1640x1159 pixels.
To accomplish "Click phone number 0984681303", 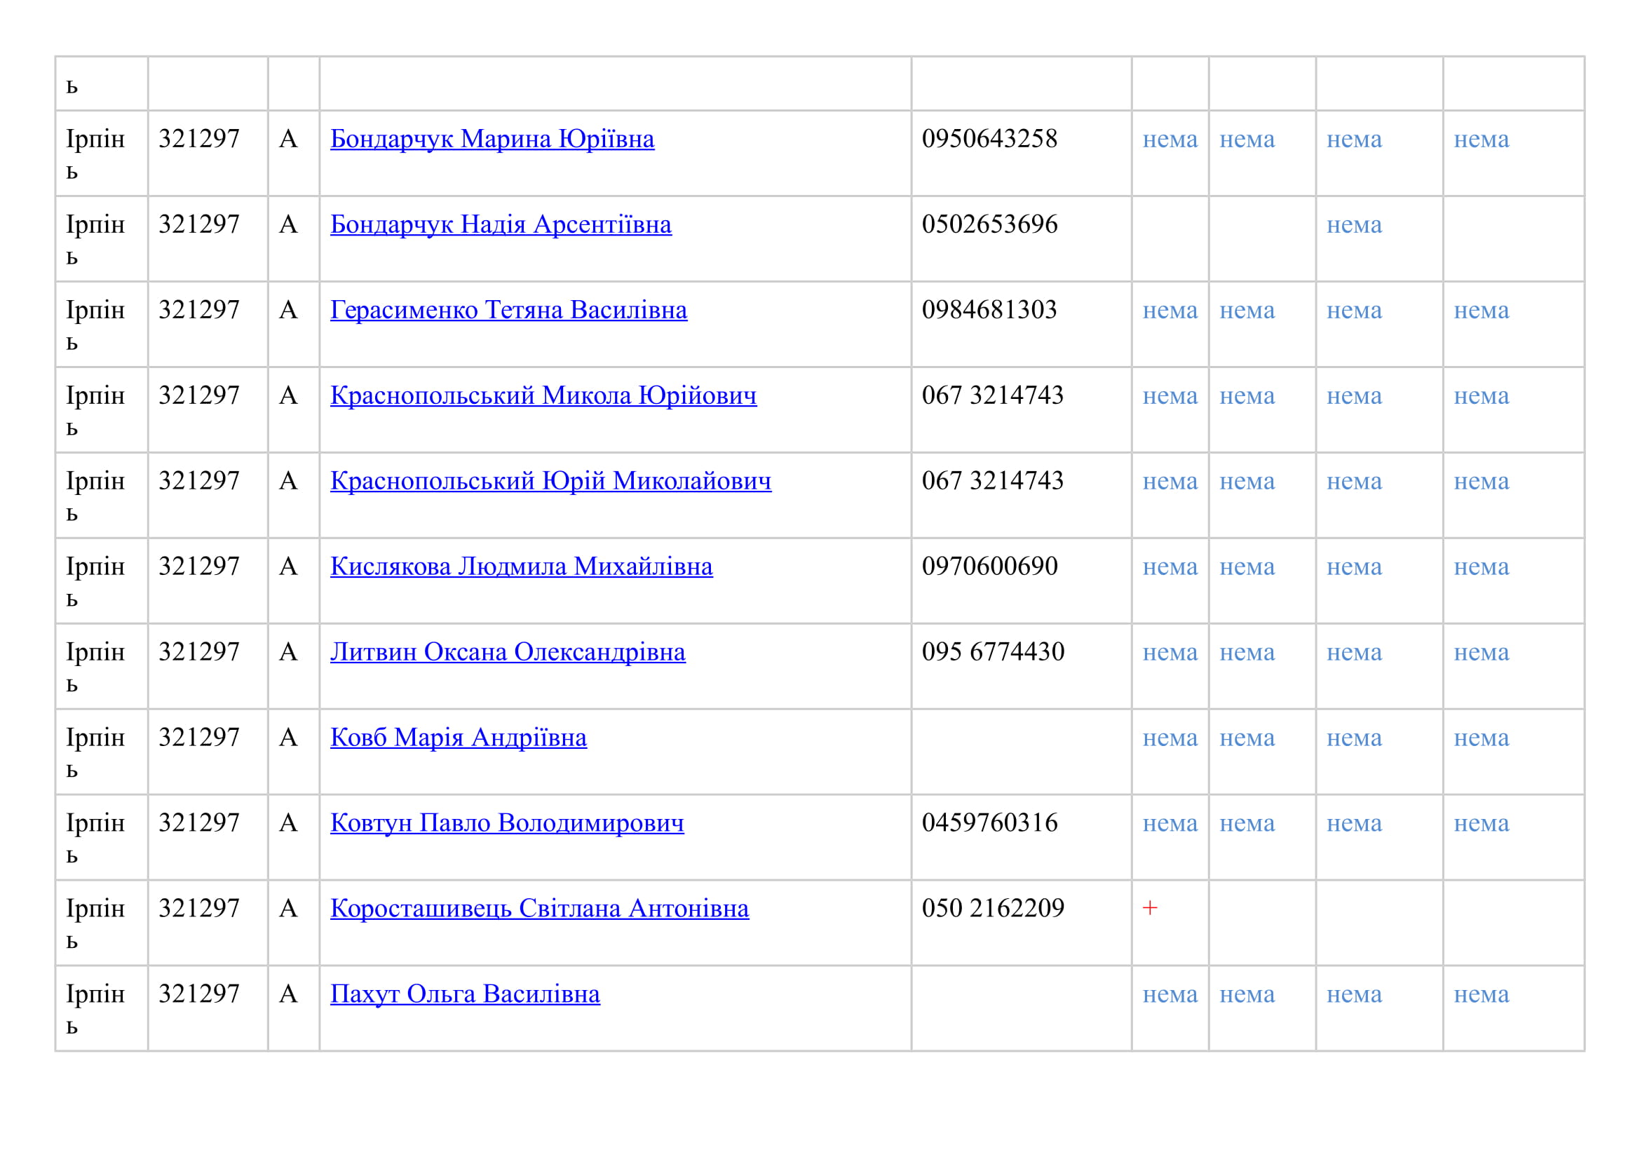I will (x=989, y=311).
